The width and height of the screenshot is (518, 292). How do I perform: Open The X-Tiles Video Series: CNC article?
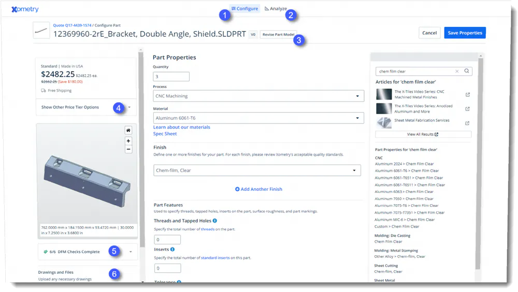tap(419, 94)
